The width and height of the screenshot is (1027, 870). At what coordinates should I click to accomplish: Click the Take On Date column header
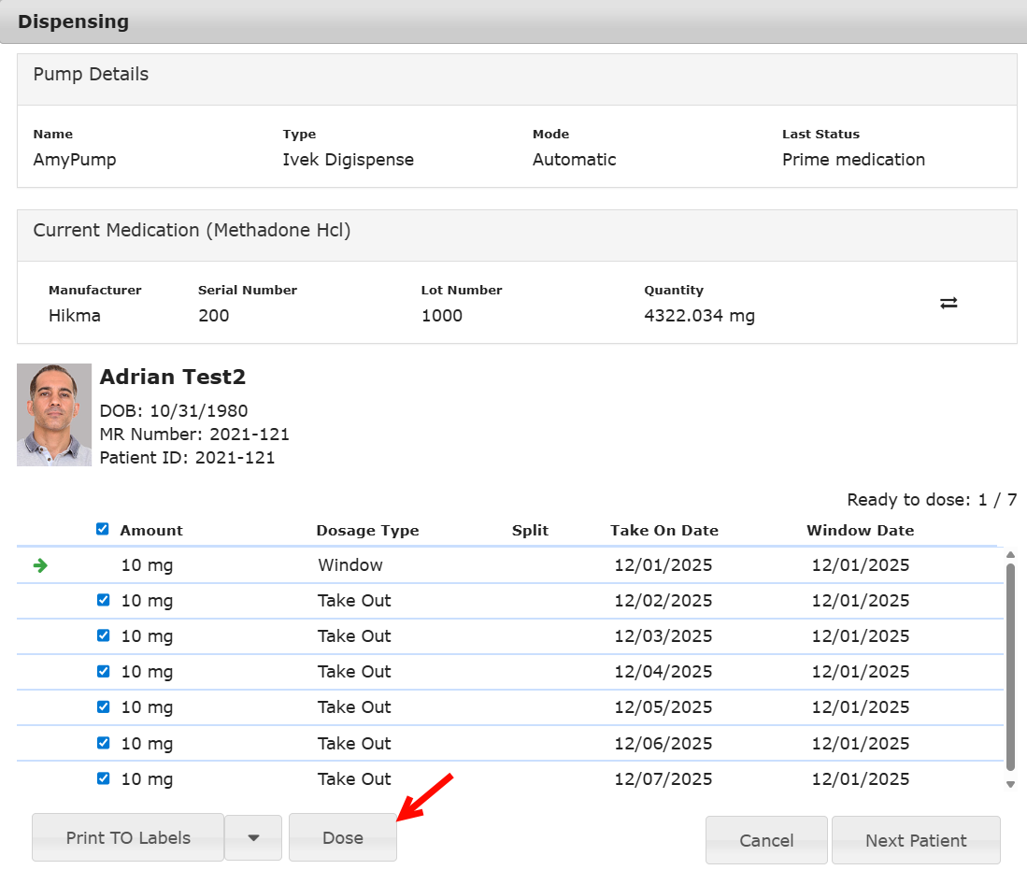[x=664, y=530]
